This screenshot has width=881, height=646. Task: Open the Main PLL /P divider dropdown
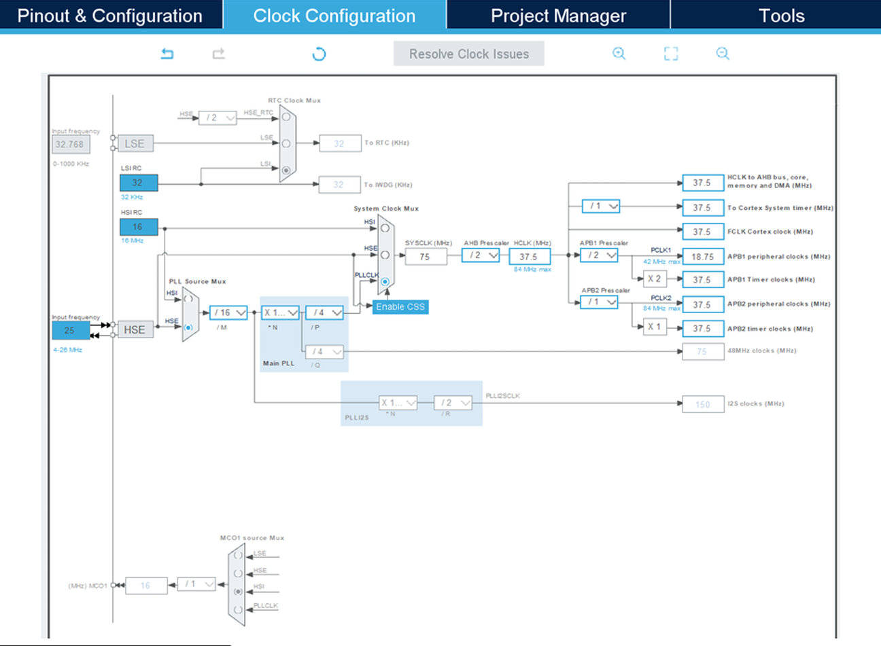pyautogui.click(x=324, y=312)
